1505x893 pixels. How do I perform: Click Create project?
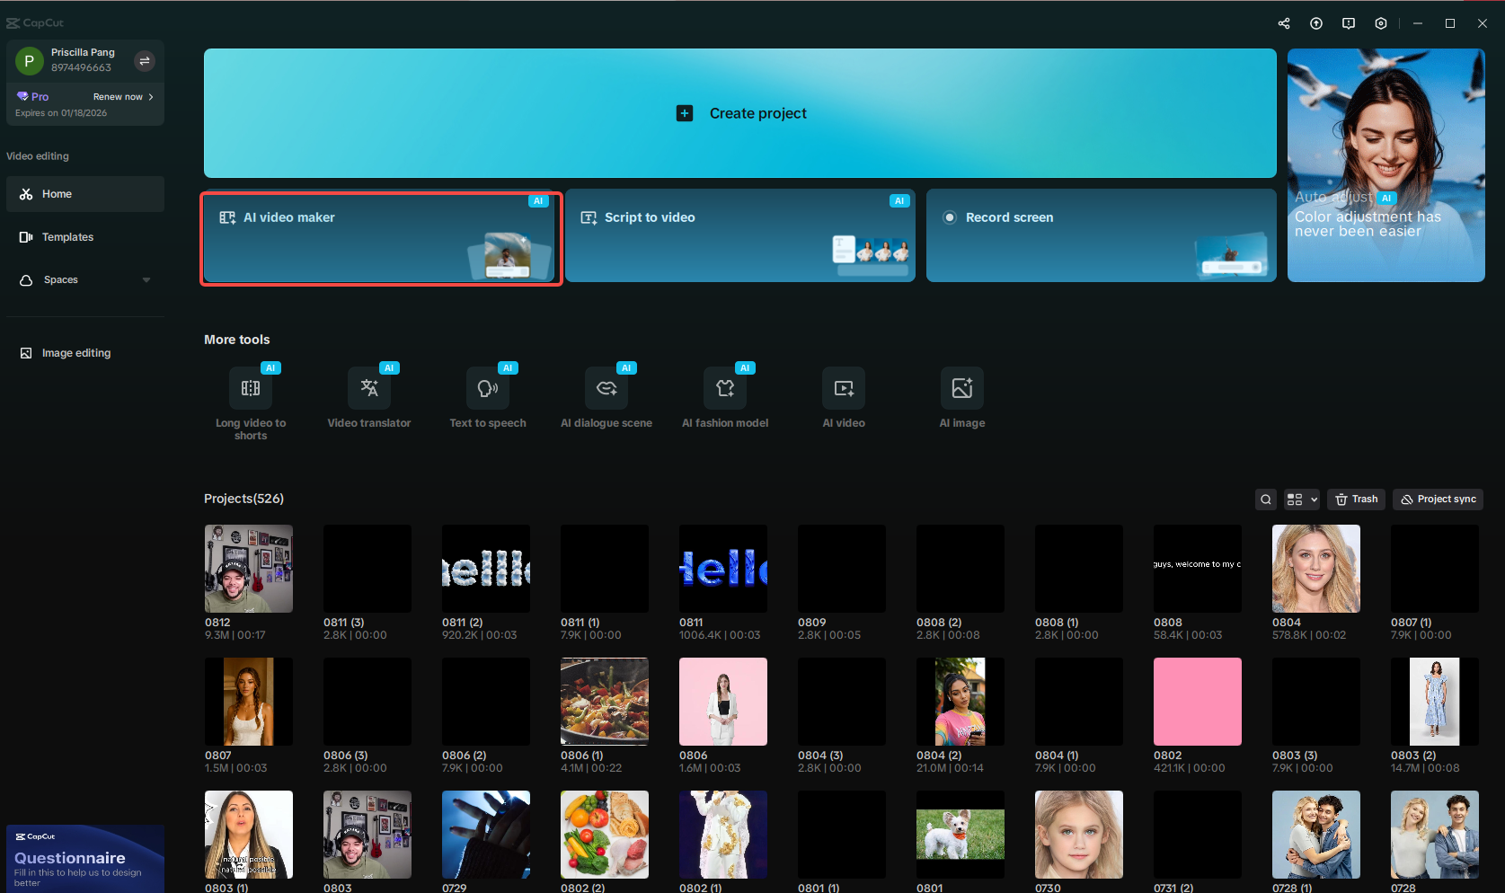(739, 113)
